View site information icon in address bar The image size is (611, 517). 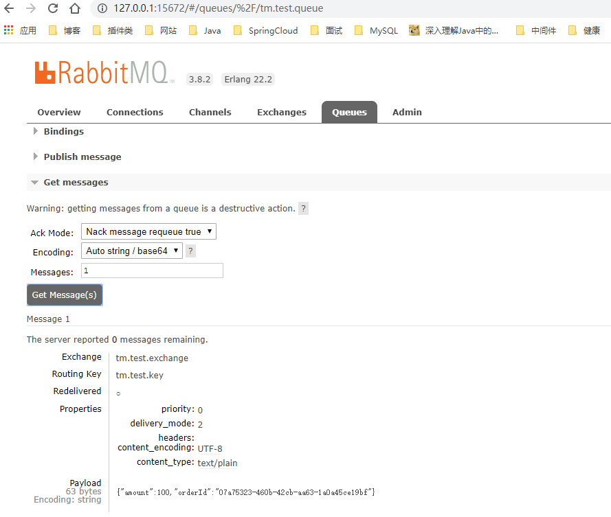click(102, 8)
